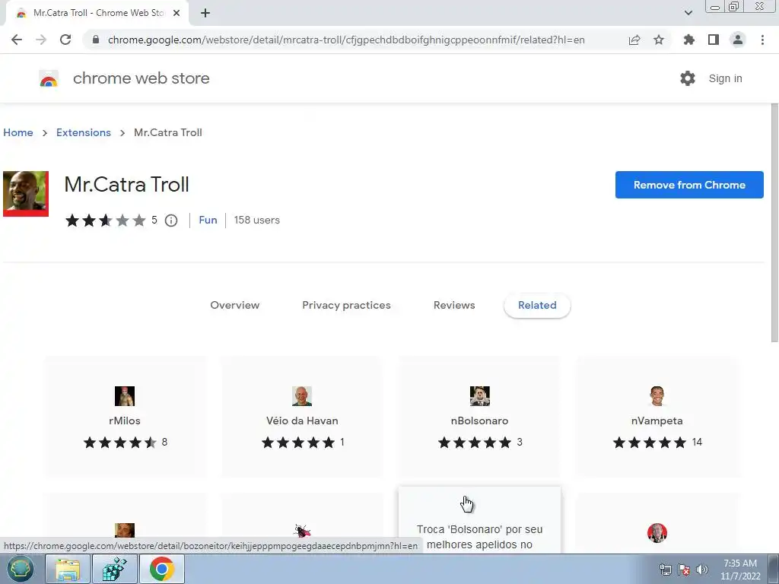The width and height of the screenshot is (779, 584).
Task: Go back with the browser back arrow
Action: (17, 40)
